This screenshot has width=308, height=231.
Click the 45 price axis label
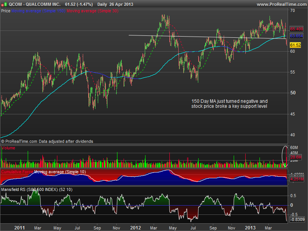click(x=293, y=114)
